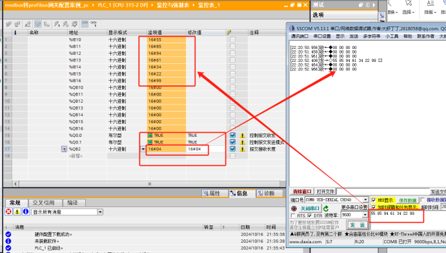Toggle the information messages filter icon
The width and height of the screenshot is (446, 253).
[x=26, y=212]
